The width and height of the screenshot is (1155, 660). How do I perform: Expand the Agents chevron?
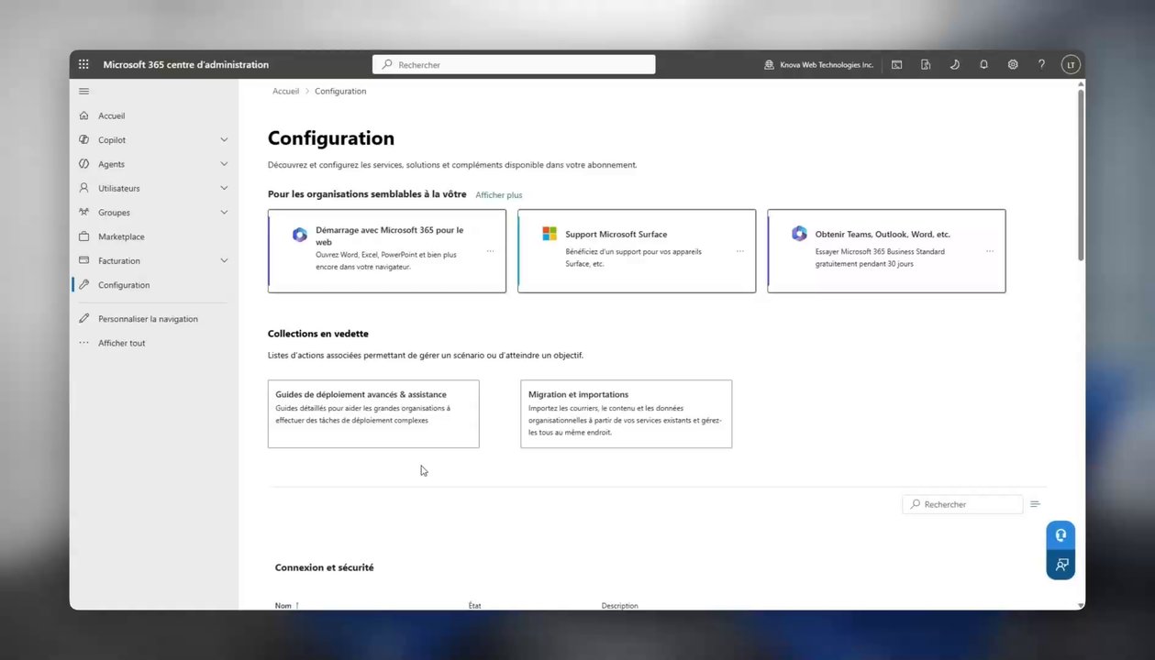pos(224,164)
